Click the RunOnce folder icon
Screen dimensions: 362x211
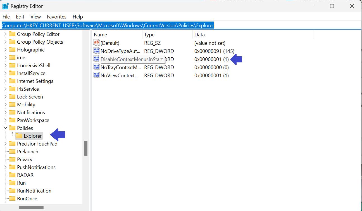click(x=12, y=199)
